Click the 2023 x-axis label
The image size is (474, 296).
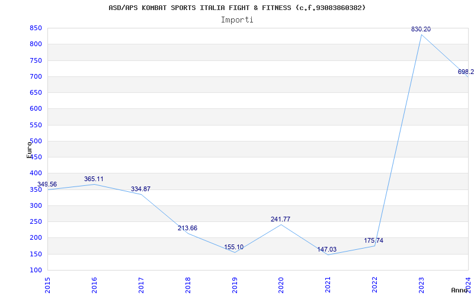click(x=421, y=285)
